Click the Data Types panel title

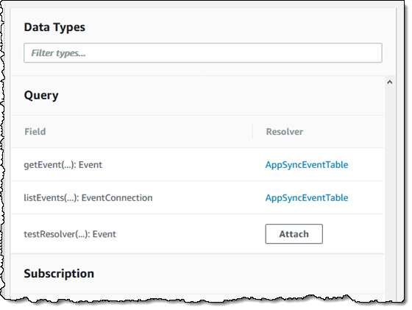pos(54,27)
